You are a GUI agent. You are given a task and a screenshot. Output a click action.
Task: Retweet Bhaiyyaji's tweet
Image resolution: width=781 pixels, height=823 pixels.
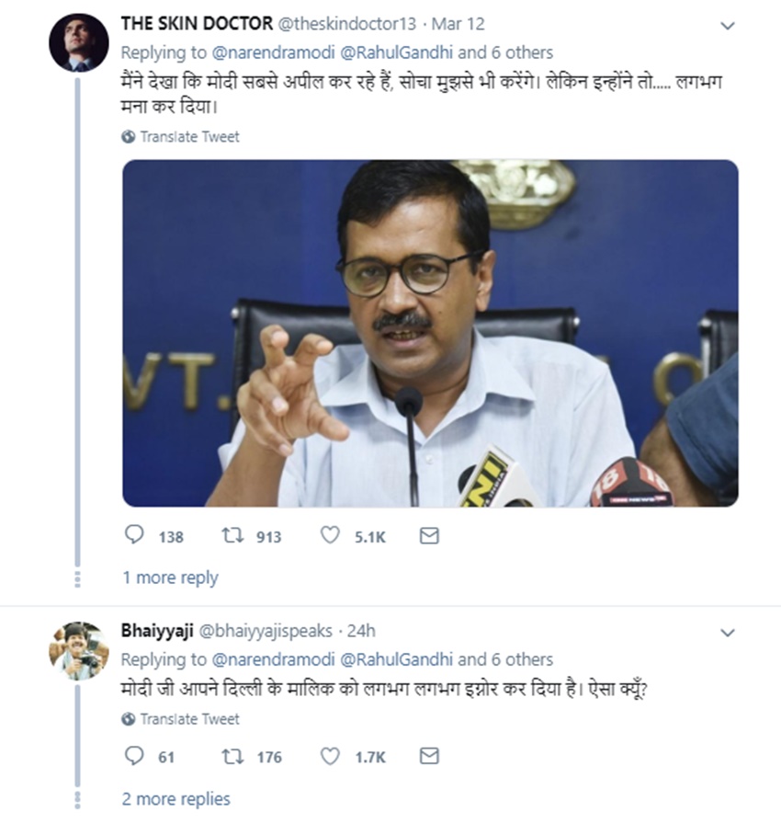(233, 756)
